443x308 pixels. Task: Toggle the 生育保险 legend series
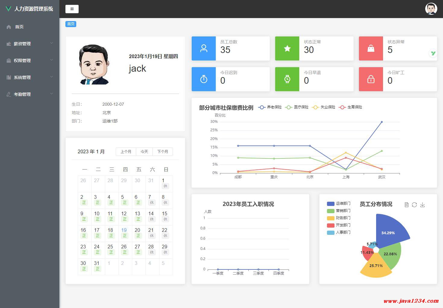coord(350,107)
